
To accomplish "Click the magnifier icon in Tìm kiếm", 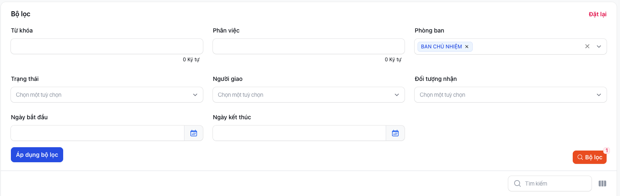I will tap(518, 183).
